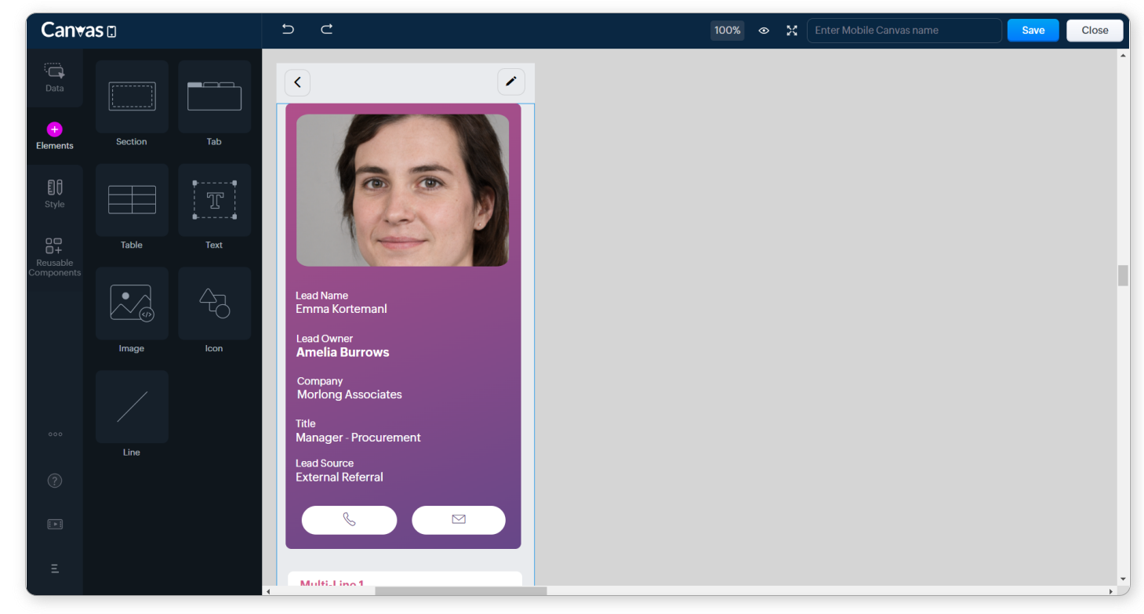
Task: Switch to the Style tab
Action: [x=55, y=194]
